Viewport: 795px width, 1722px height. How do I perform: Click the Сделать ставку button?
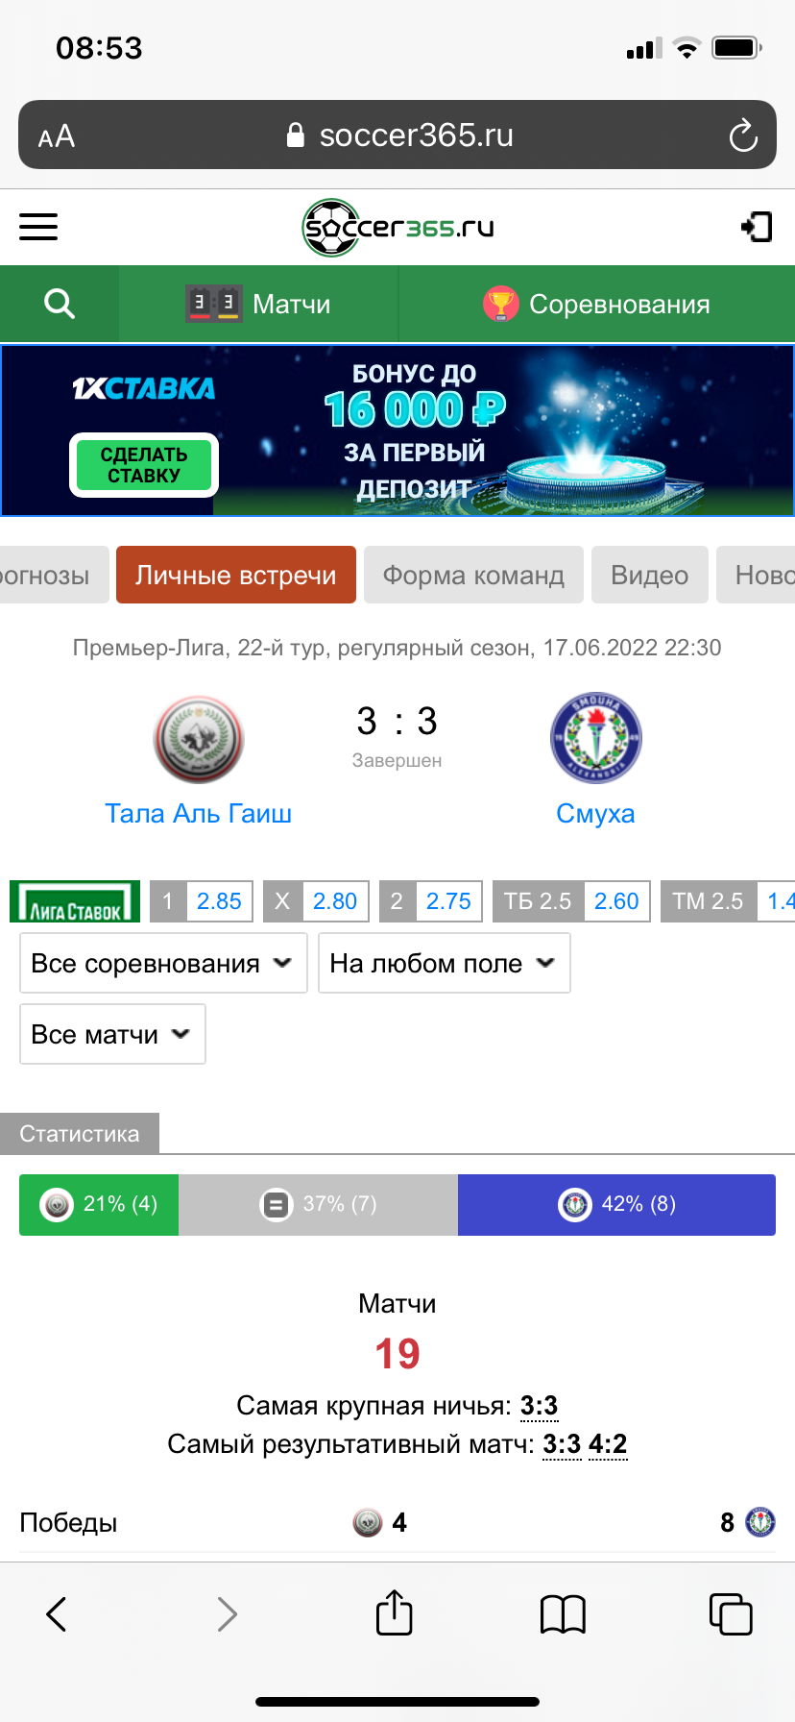[144, 465]
